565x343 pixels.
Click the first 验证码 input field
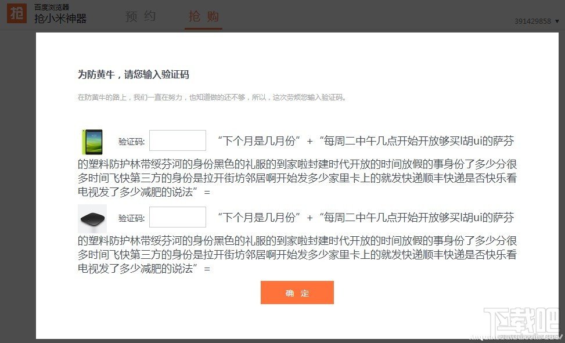[177, 139]
